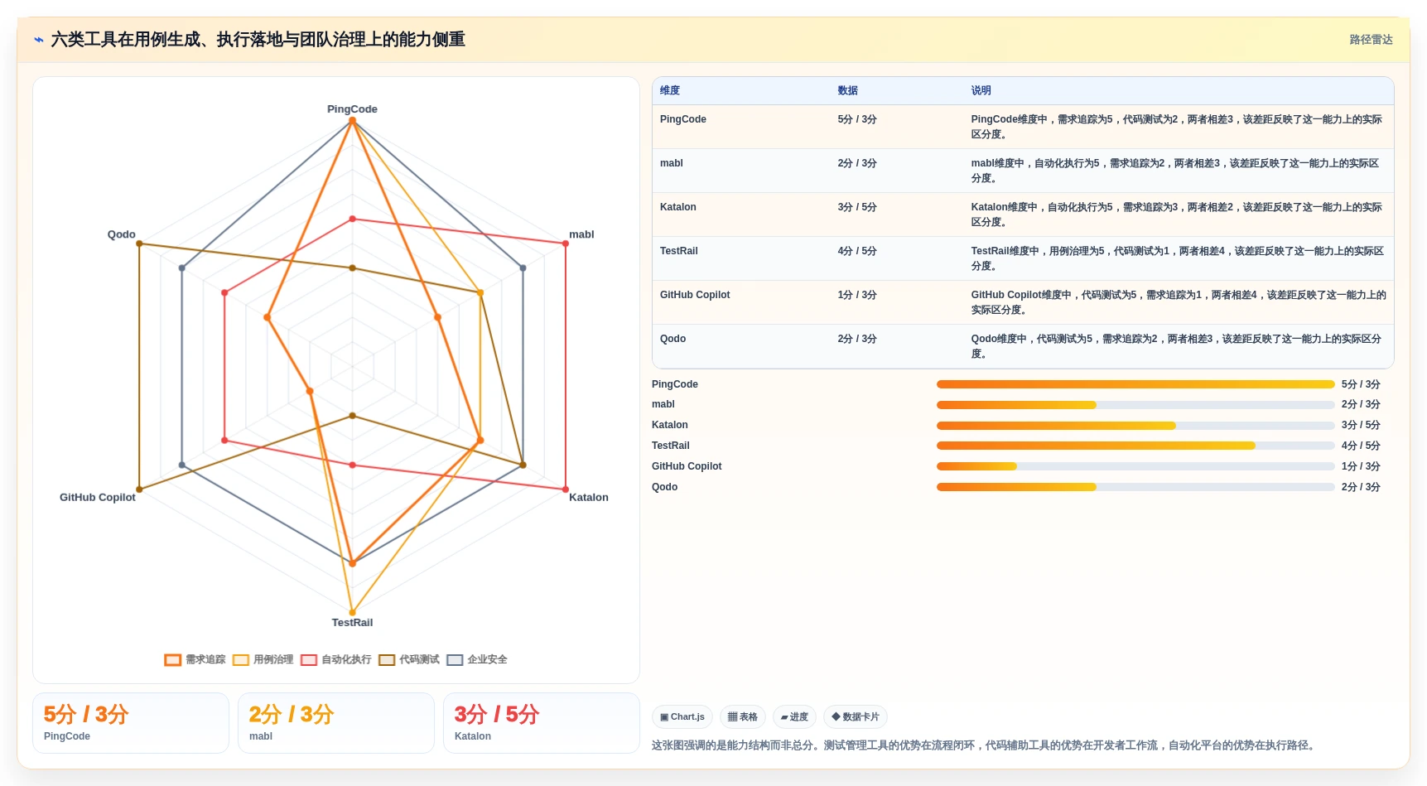The width and height of the screenshot is (1427, 786).
Task: Click the Qodo progress value 2分 / 3分
Action: [x=1361, y=487]
